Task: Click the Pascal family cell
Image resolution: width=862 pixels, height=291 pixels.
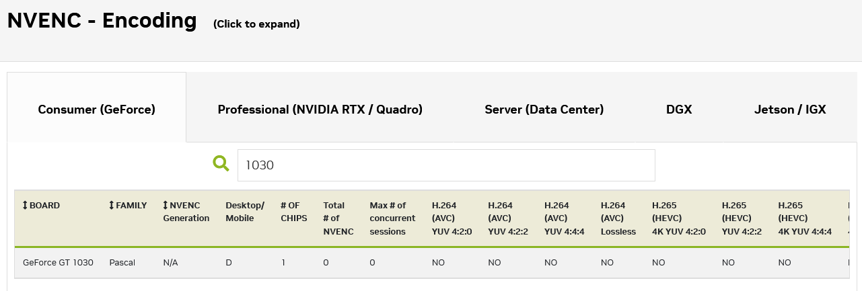Action: tap(122, 262)
